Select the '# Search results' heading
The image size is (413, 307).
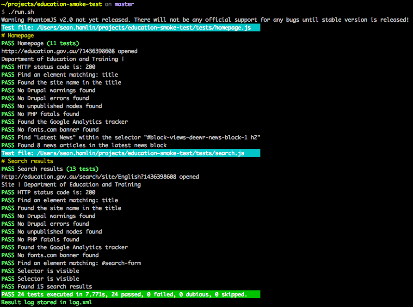(27, 161)
